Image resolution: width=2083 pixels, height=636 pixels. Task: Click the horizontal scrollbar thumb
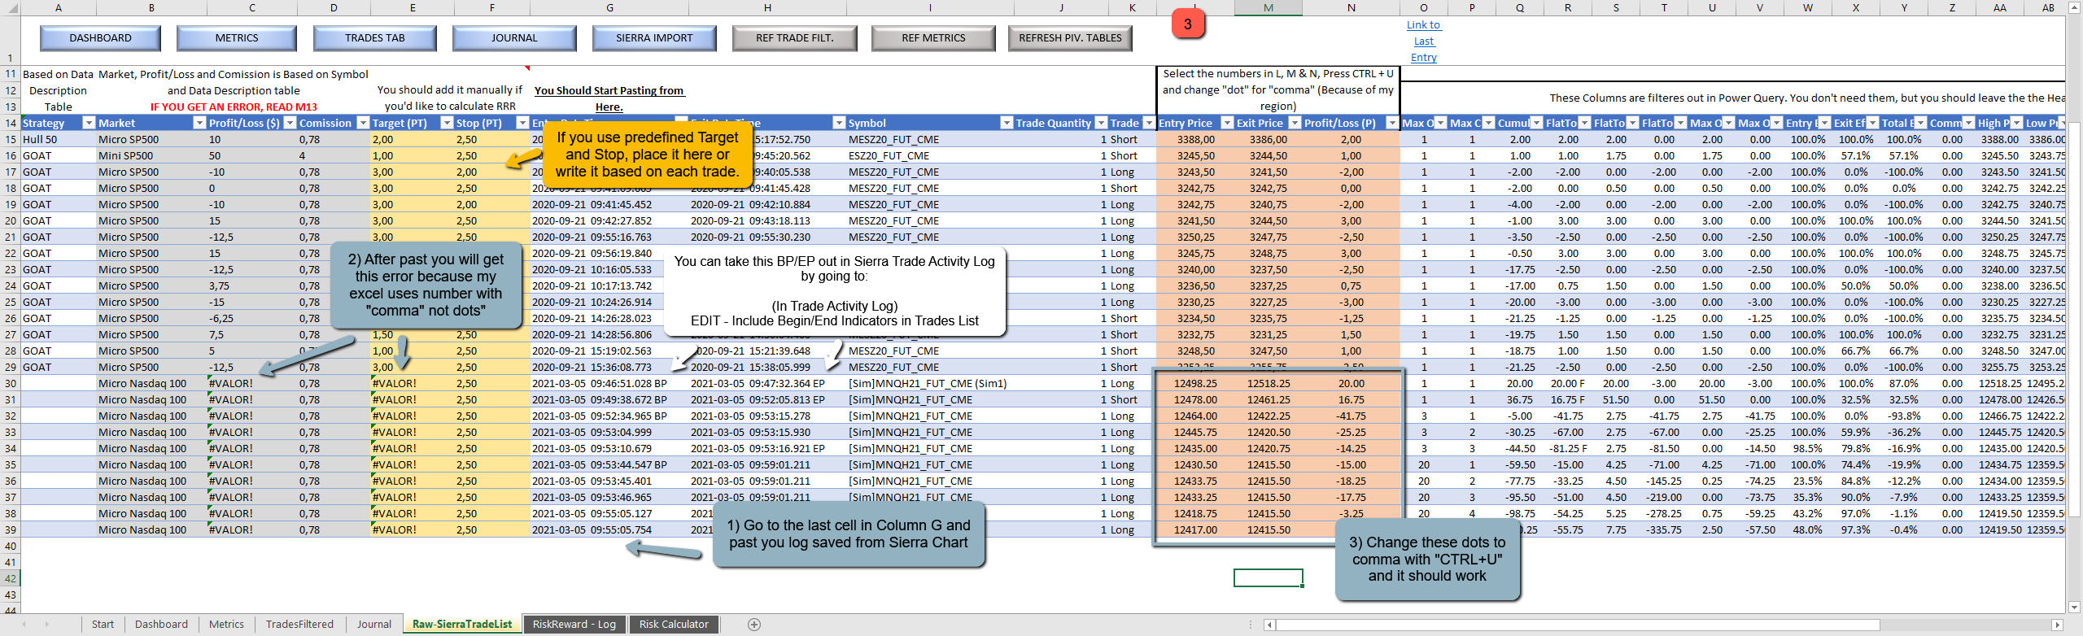point(1577,625)
